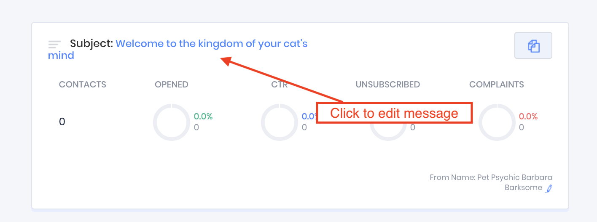Screen dimensions: 597x222
Task: Click the Opened rate donut chart
Action: 171,122
